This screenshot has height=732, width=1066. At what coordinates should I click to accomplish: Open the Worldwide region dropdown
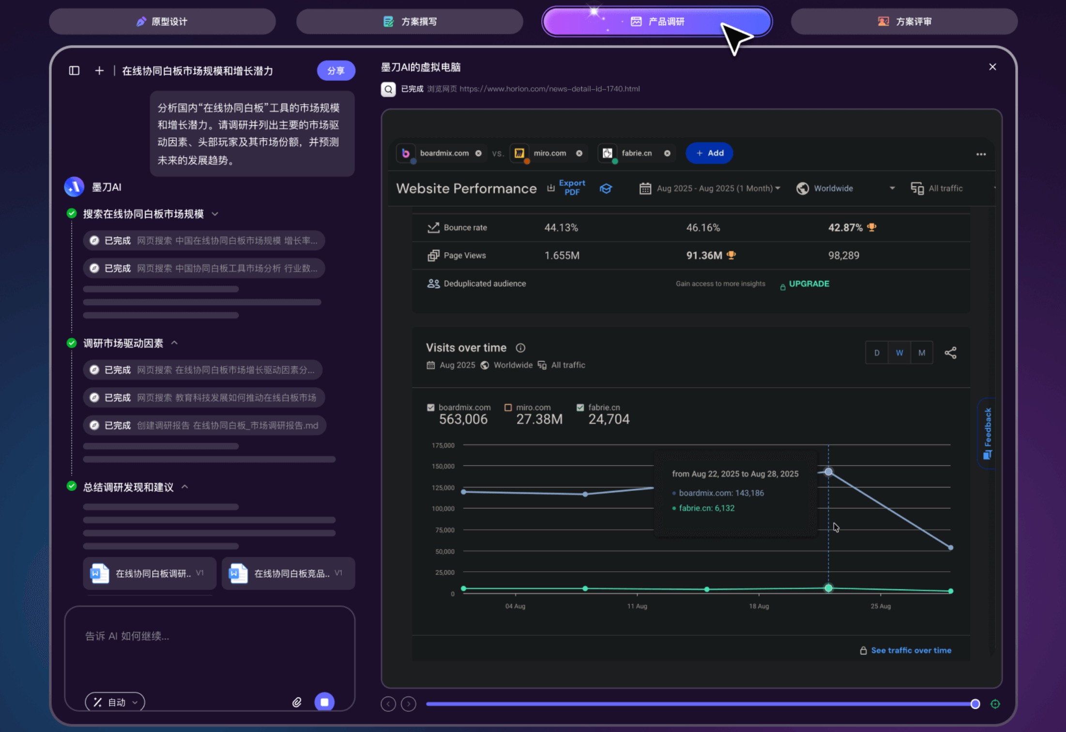pos(844,188)
